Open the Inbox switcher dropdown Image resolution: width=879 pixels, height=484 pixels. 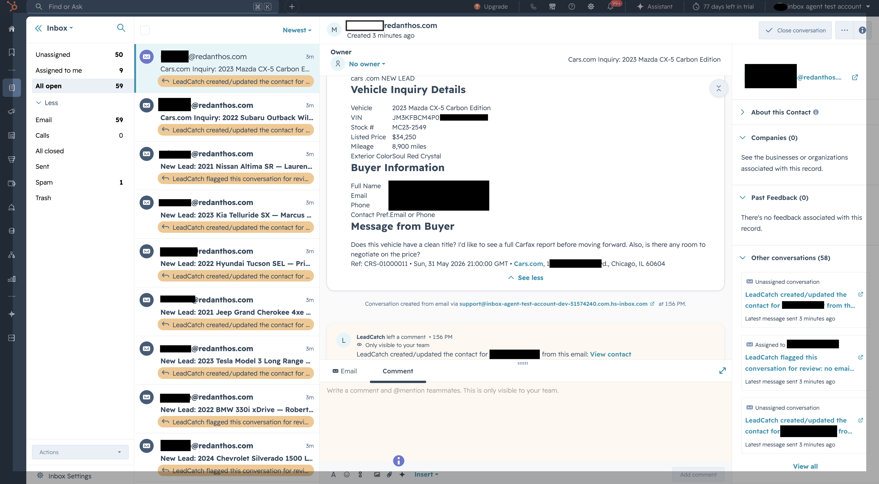coord(60,28)
